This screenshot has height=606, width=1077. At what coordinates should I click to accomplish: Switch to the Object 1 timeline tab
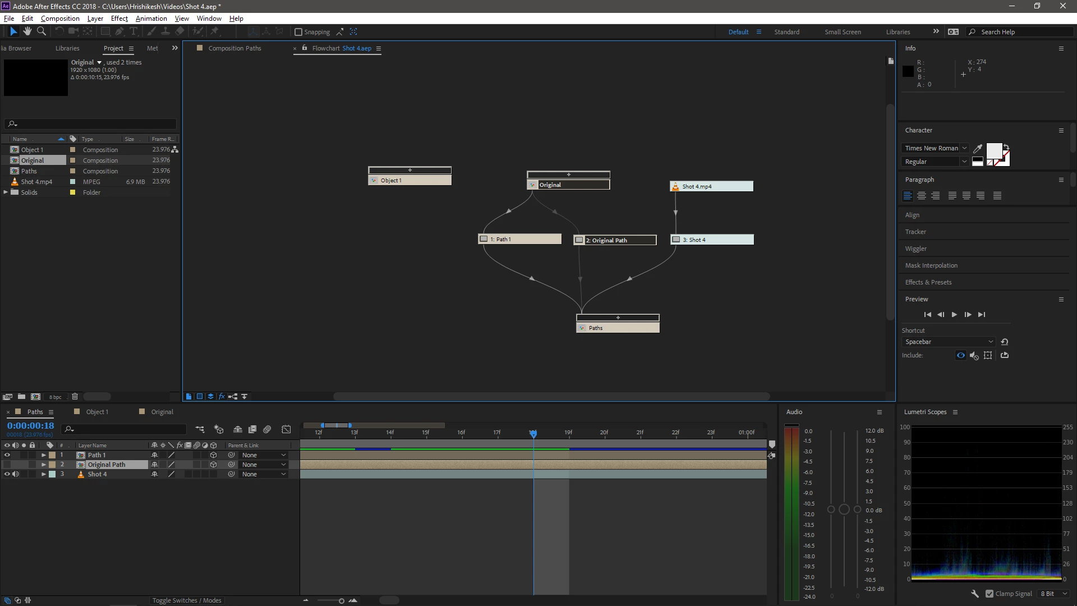(x=96, y=412)
